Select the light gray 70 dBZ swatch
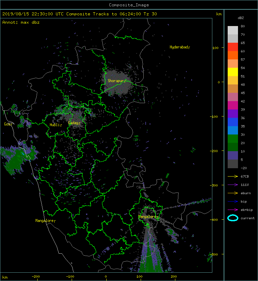 pyautogui.click(x=233, y=30)
